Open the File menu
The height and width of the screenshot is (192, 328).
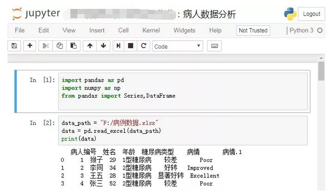(x=20, y=31)
